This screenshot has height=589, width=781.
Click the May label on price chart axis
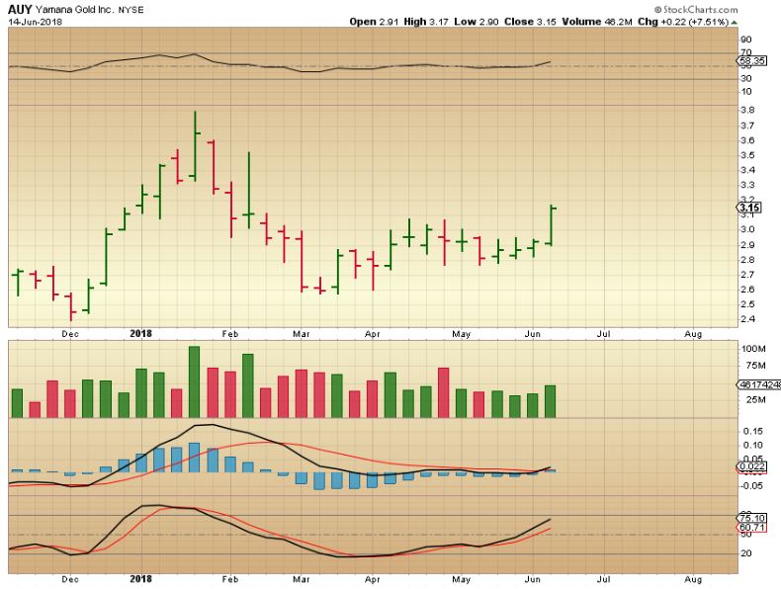462,334
